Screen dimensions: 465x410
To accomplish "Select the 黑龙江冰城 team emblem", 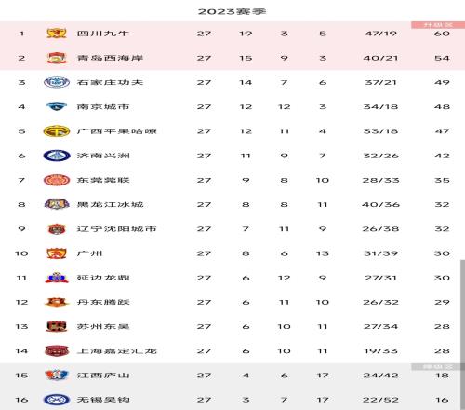I will click(x=57, y=204).
